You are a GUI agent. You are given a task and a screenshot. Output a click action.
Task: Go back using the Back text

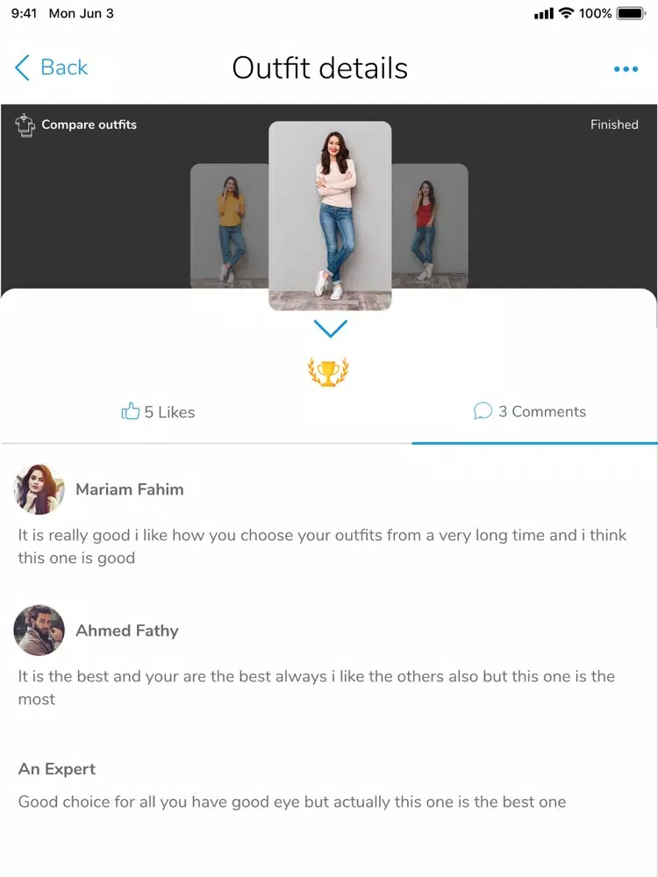pos(64,68)
